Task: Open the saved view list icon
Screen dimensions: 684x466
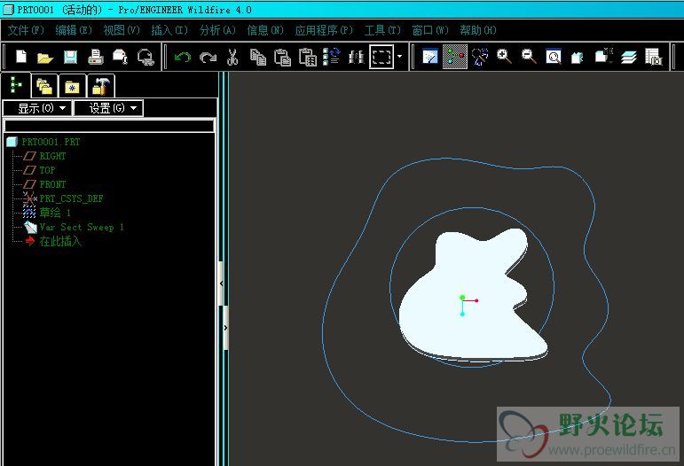Action: pyautogui.click(x=604, y=56)
